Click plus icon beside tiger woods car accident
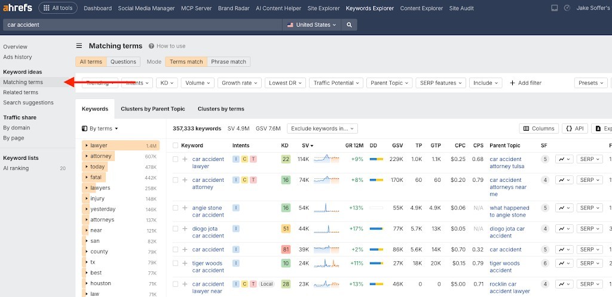The image size is (612, 297). pos(185,263)
